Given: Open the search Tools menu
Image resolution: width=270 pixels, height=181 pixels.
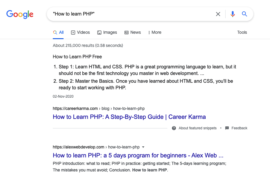Looking at the screenshot, I should (x=242, y=33).
